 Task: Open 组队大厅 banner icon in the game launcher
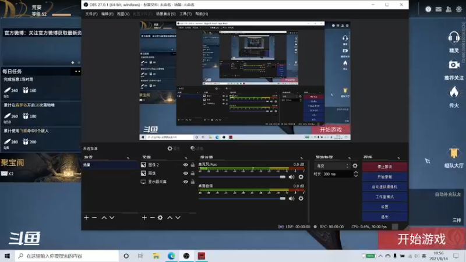(454, 153)
